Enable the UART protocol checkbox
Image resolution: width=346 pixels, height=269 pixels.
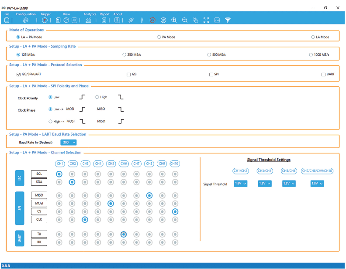click(323, 75)
